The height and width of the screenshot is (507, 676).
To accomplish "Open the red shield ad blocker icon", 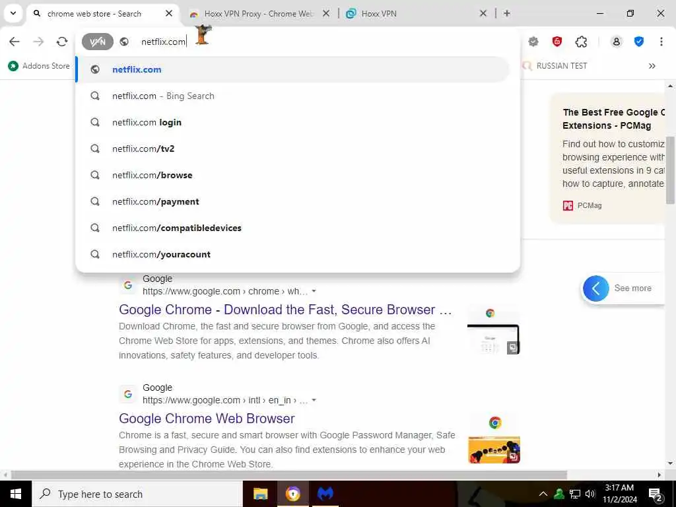I will tap(557, 42).
